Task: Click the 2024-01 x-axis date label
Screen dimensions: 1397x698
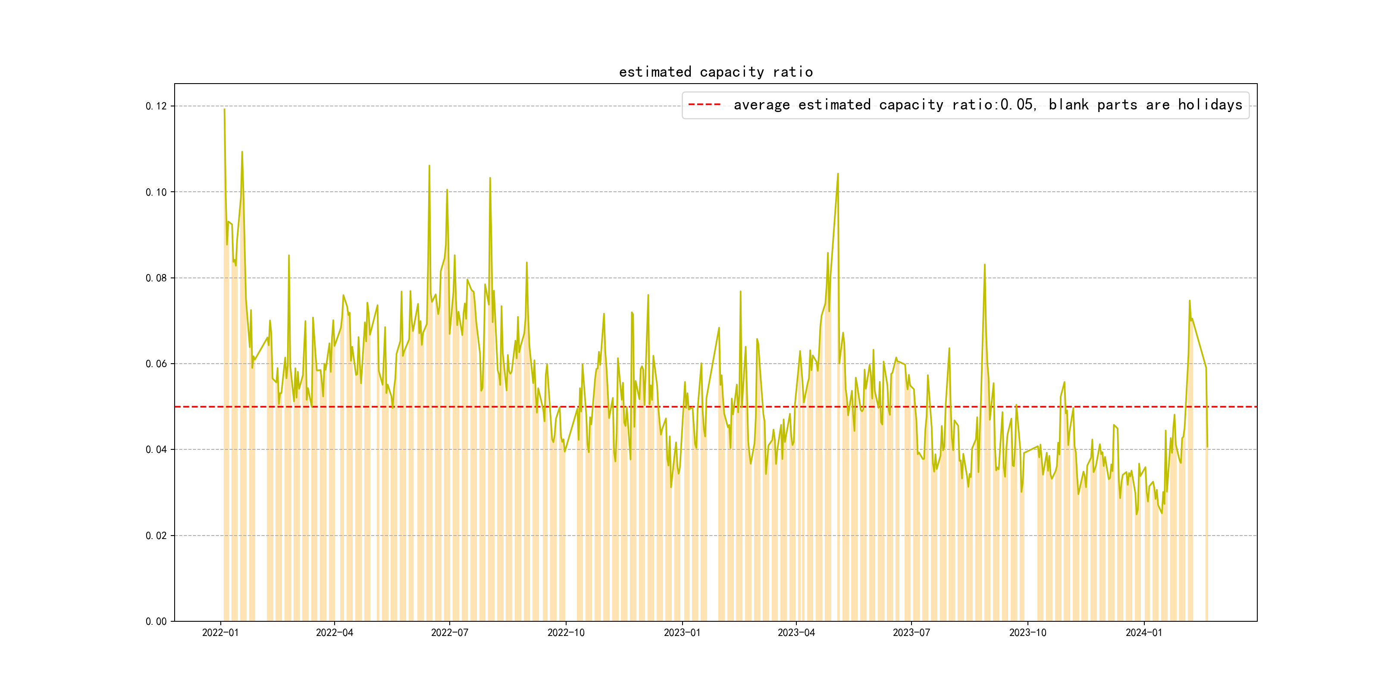Action: tap(1144, 633)
